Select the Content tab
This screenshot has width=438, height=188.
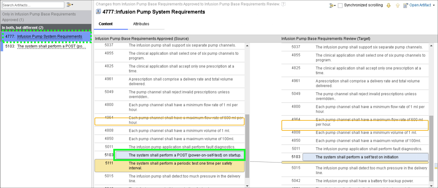106,24
